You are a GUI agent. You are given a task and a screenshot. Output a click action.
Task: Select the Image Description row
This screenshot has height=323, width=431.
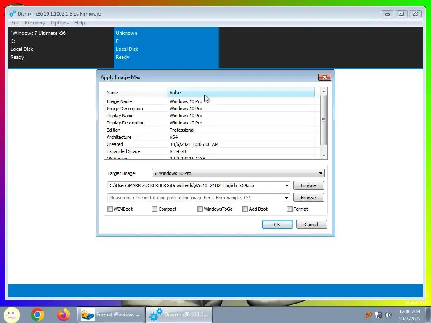212,109
